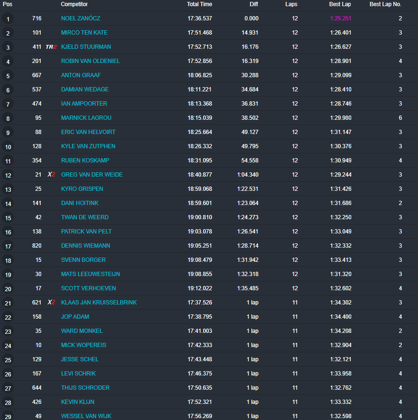Sort by the Best Lap column header
This screenshot has height=420, width=418.
(x=340, y=4)
